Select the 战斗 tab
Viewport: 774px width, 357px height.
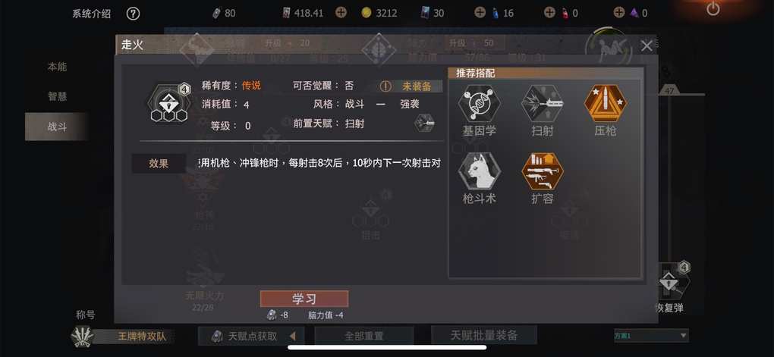point(57,127)
